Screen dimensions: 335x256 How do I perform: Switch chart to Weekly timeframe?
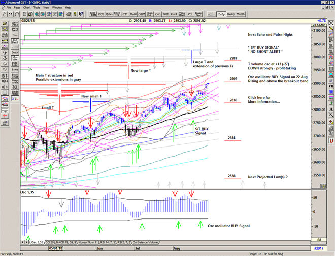point(230,14)
